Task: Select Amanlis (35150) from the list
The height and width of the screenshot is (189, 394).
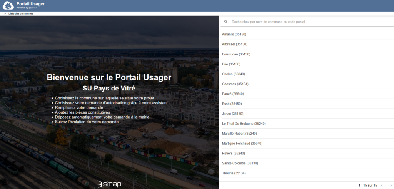Action: (x=234, y=35)
